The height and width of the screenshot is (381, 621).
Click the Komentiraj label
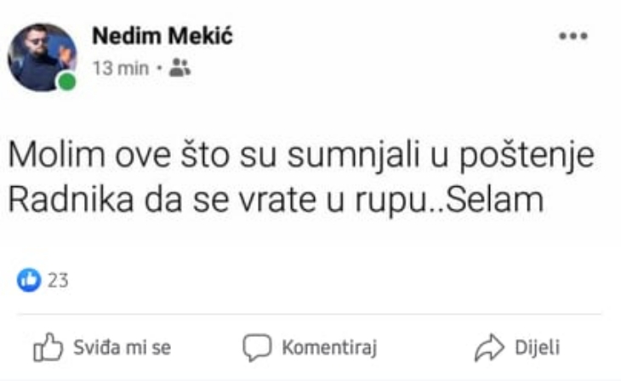coord(329,348)
